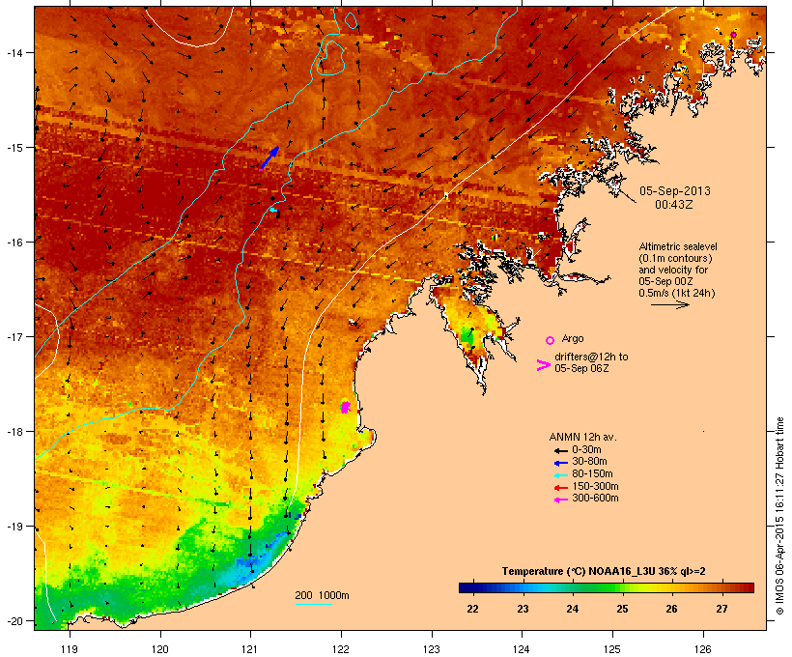Click the latitude label -20
The height and width of the screenshot is (657, 792).
(x=14, y=621)
